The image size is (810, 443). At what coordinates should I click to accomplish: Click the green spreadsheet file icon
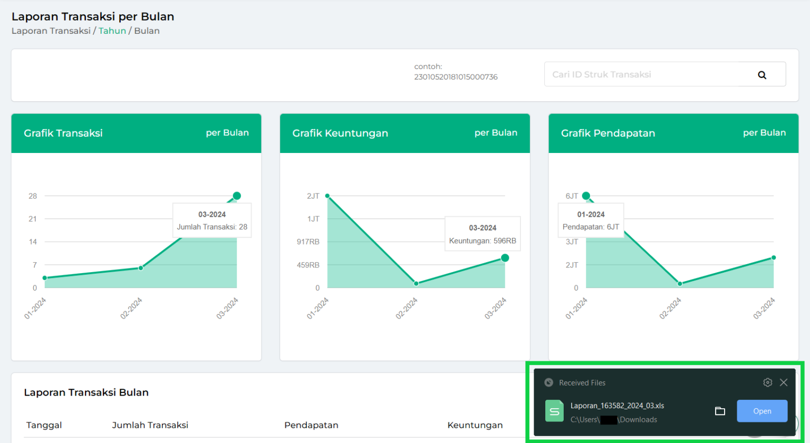[x=554, y=411]
